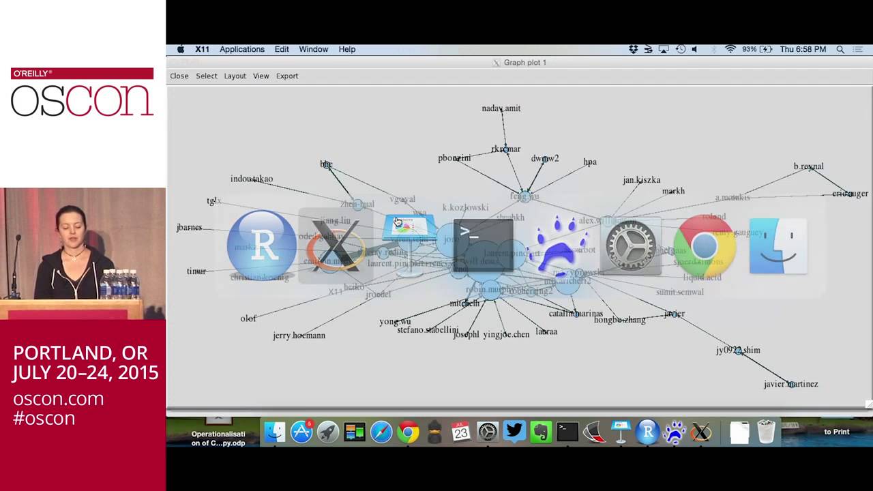Click the 'rkrcmar' node label
The width and height of the screenshot is (873, 491).
tap(506, 149)
